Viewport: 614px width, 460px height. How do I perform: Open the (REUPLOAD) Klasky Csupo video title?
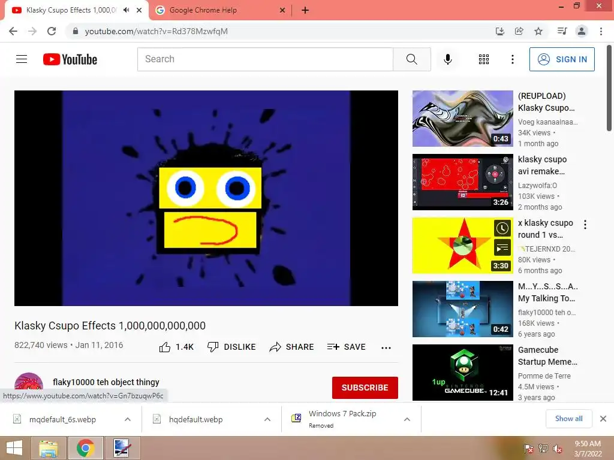[546, 102]
